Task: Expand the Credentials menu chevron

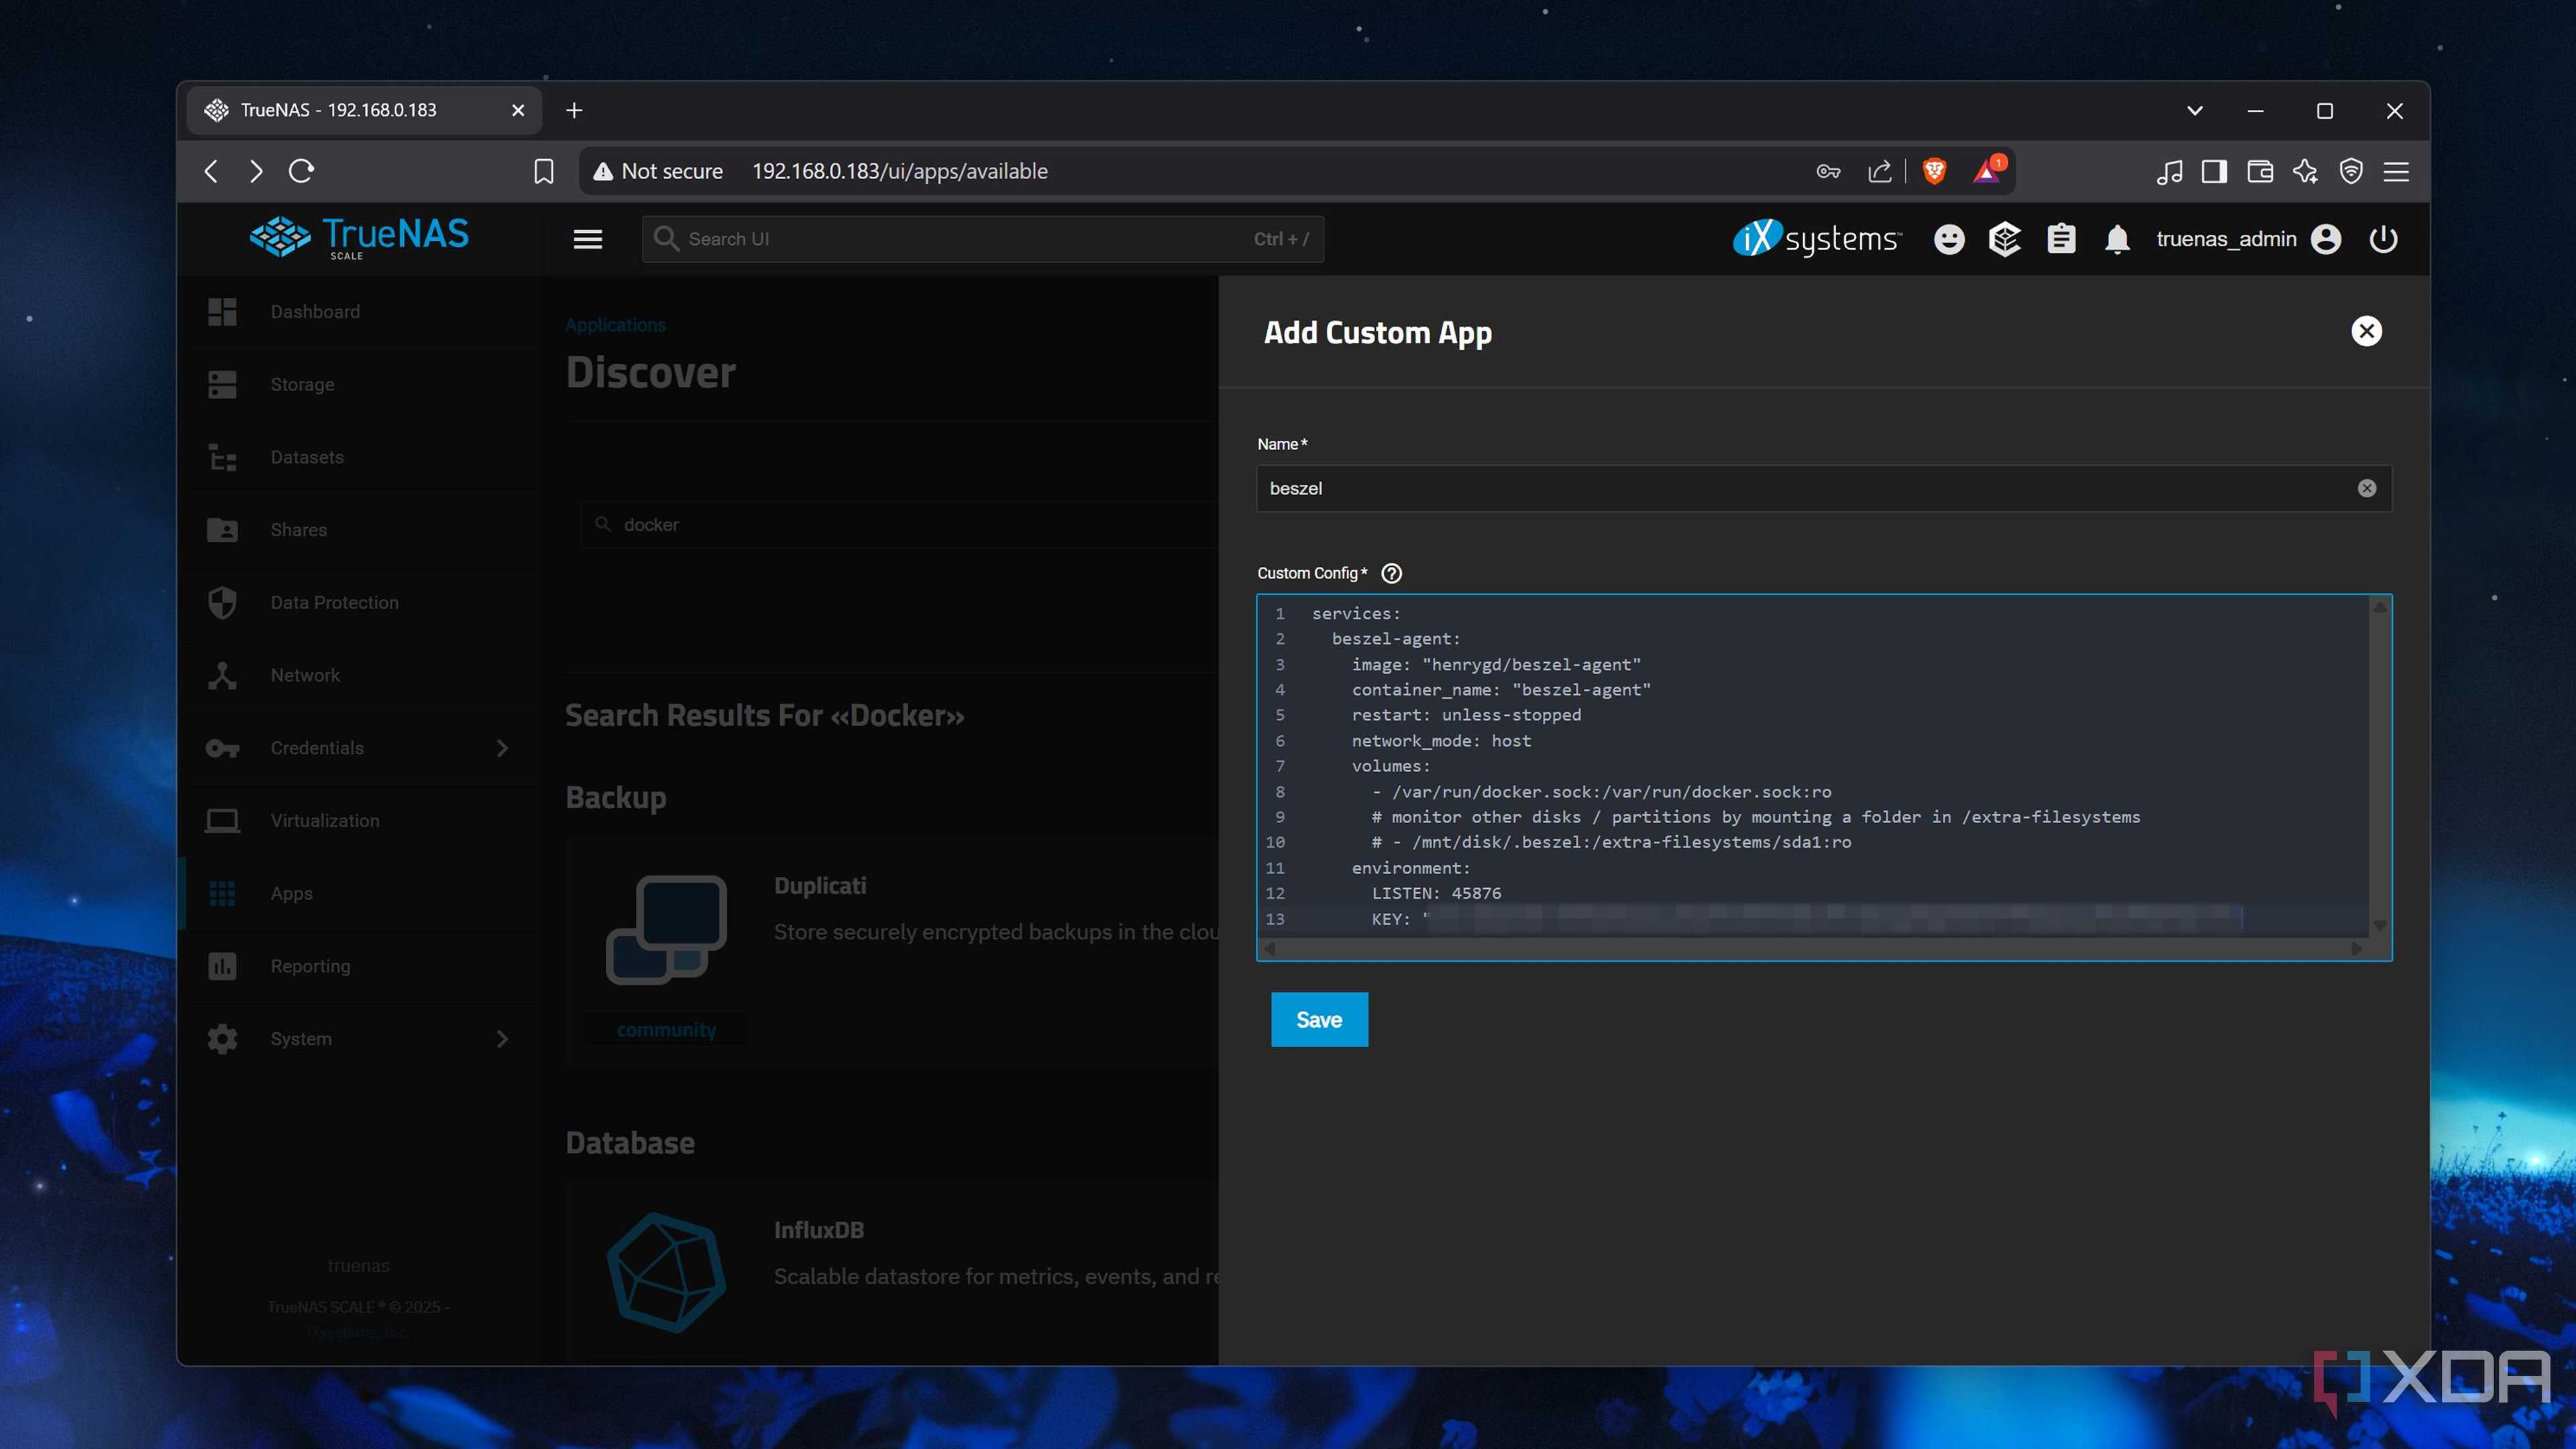Action: (502, 748)
